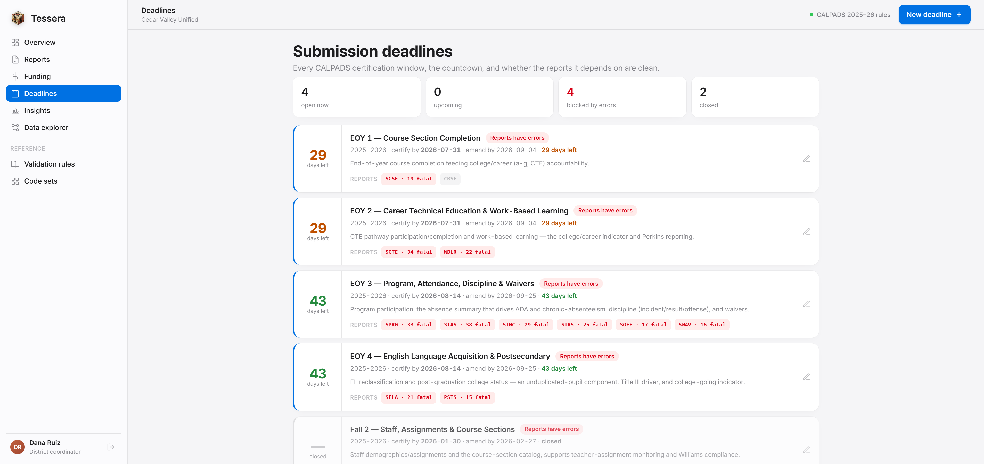
Task: Click the Code sets grid icon
Action: tap(15, 181)
